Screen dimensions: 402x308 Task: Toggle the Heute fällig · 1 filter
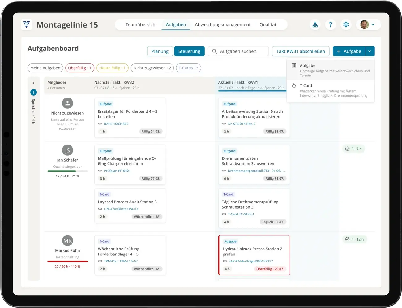click(x=112, y=68)
